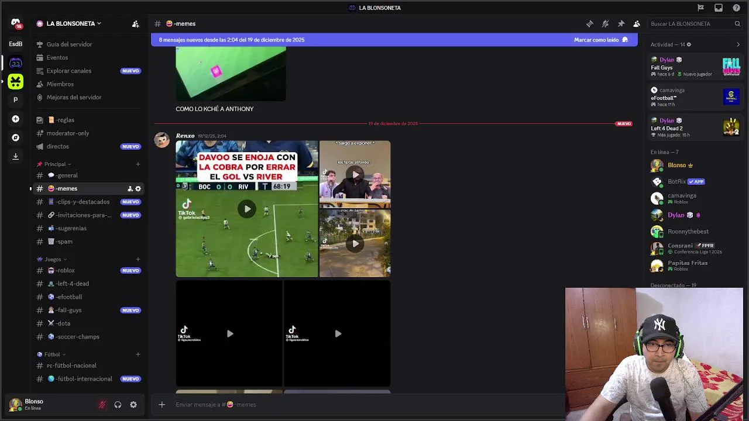Open the fútbol-internacional channel
This screenshot has height=421, width=749.
pos(88,379)
